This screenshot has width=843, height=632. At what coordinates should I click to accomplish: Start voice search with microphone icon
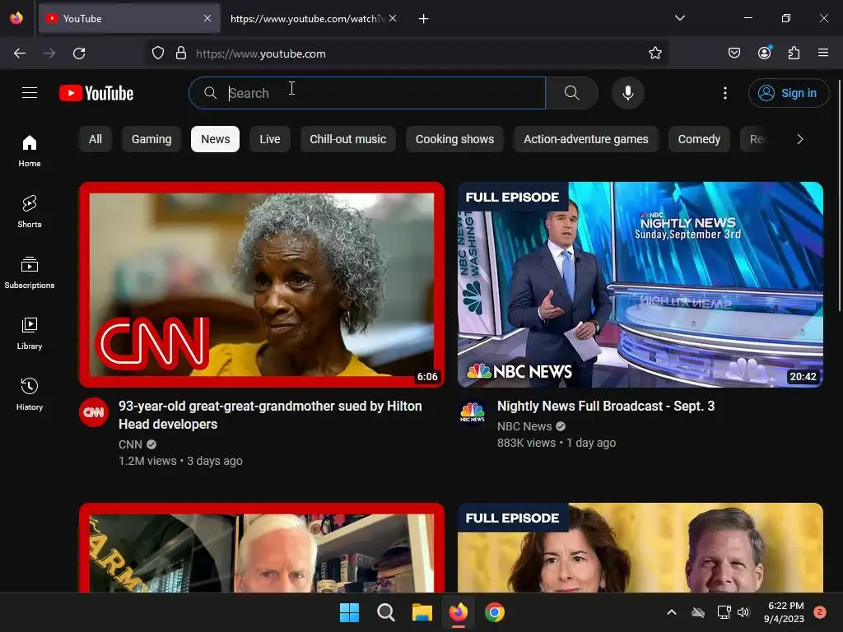(627, 93)
